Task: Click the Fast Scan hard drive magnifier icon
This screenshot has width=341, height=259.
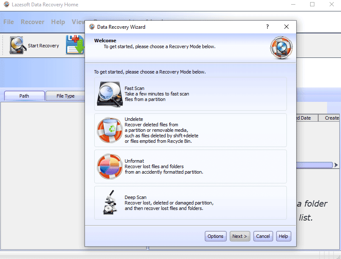Action: coord(109,94)
